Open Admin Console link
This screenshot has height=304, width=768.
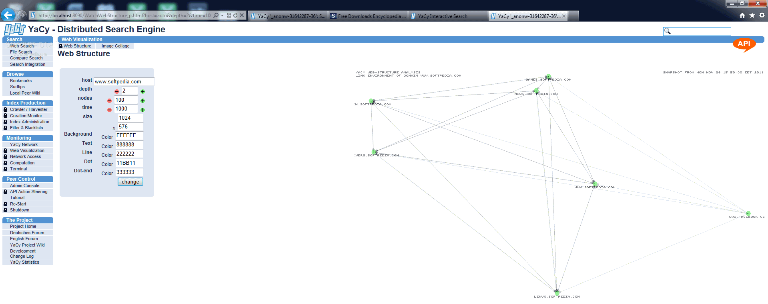pos(24,186)
